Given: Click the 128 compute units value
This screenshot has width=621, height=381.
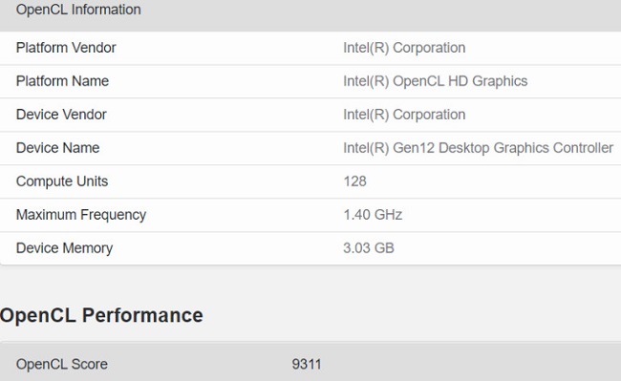Looking at the screenshot, I should 354,181.
